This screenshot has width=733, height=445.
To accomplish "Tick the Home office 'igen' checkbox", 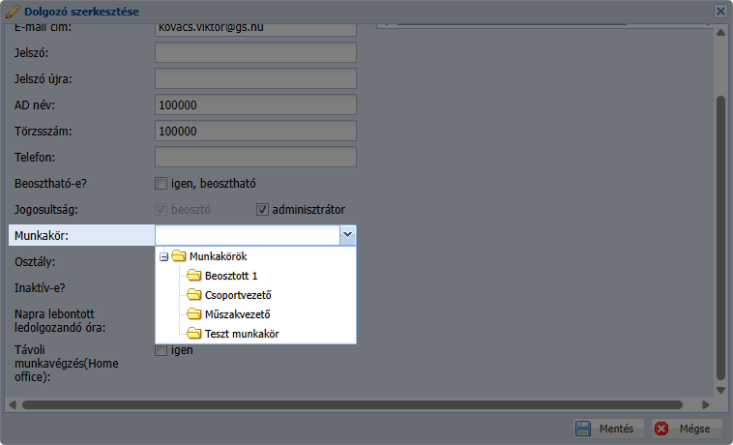I will click(161, 350).
